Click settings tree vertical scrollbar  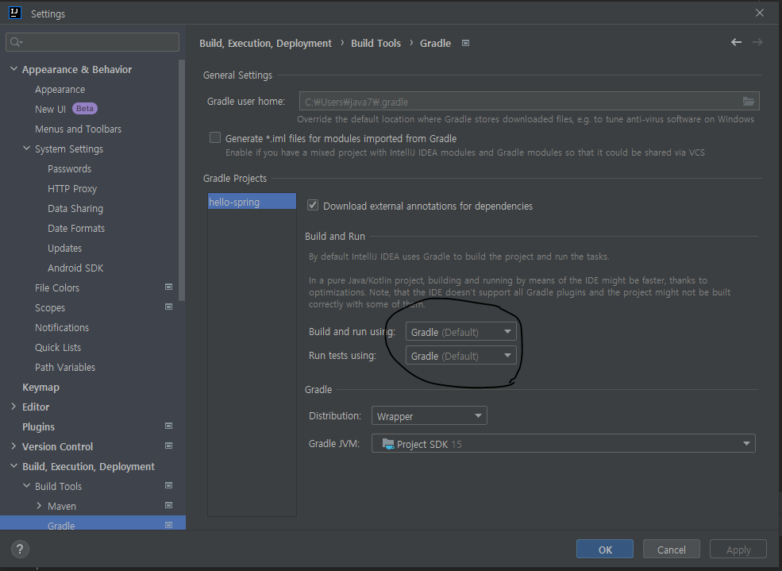point(182,179)
